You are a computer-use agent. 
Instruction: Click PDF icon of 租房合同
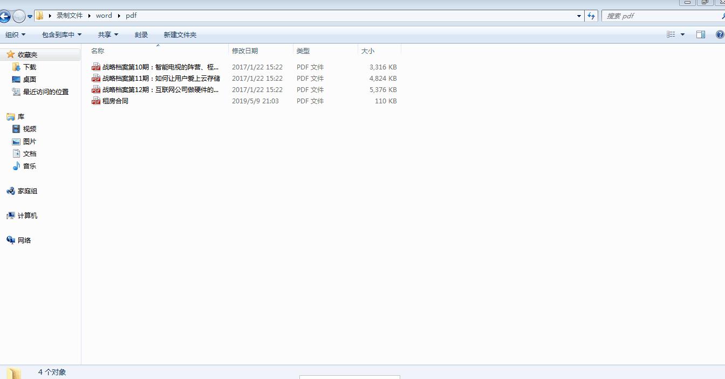tap(96, 101)
